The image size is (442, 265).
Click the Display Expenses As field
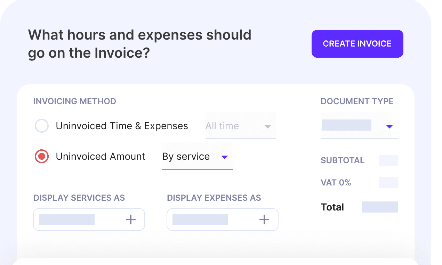click(223, 220)
